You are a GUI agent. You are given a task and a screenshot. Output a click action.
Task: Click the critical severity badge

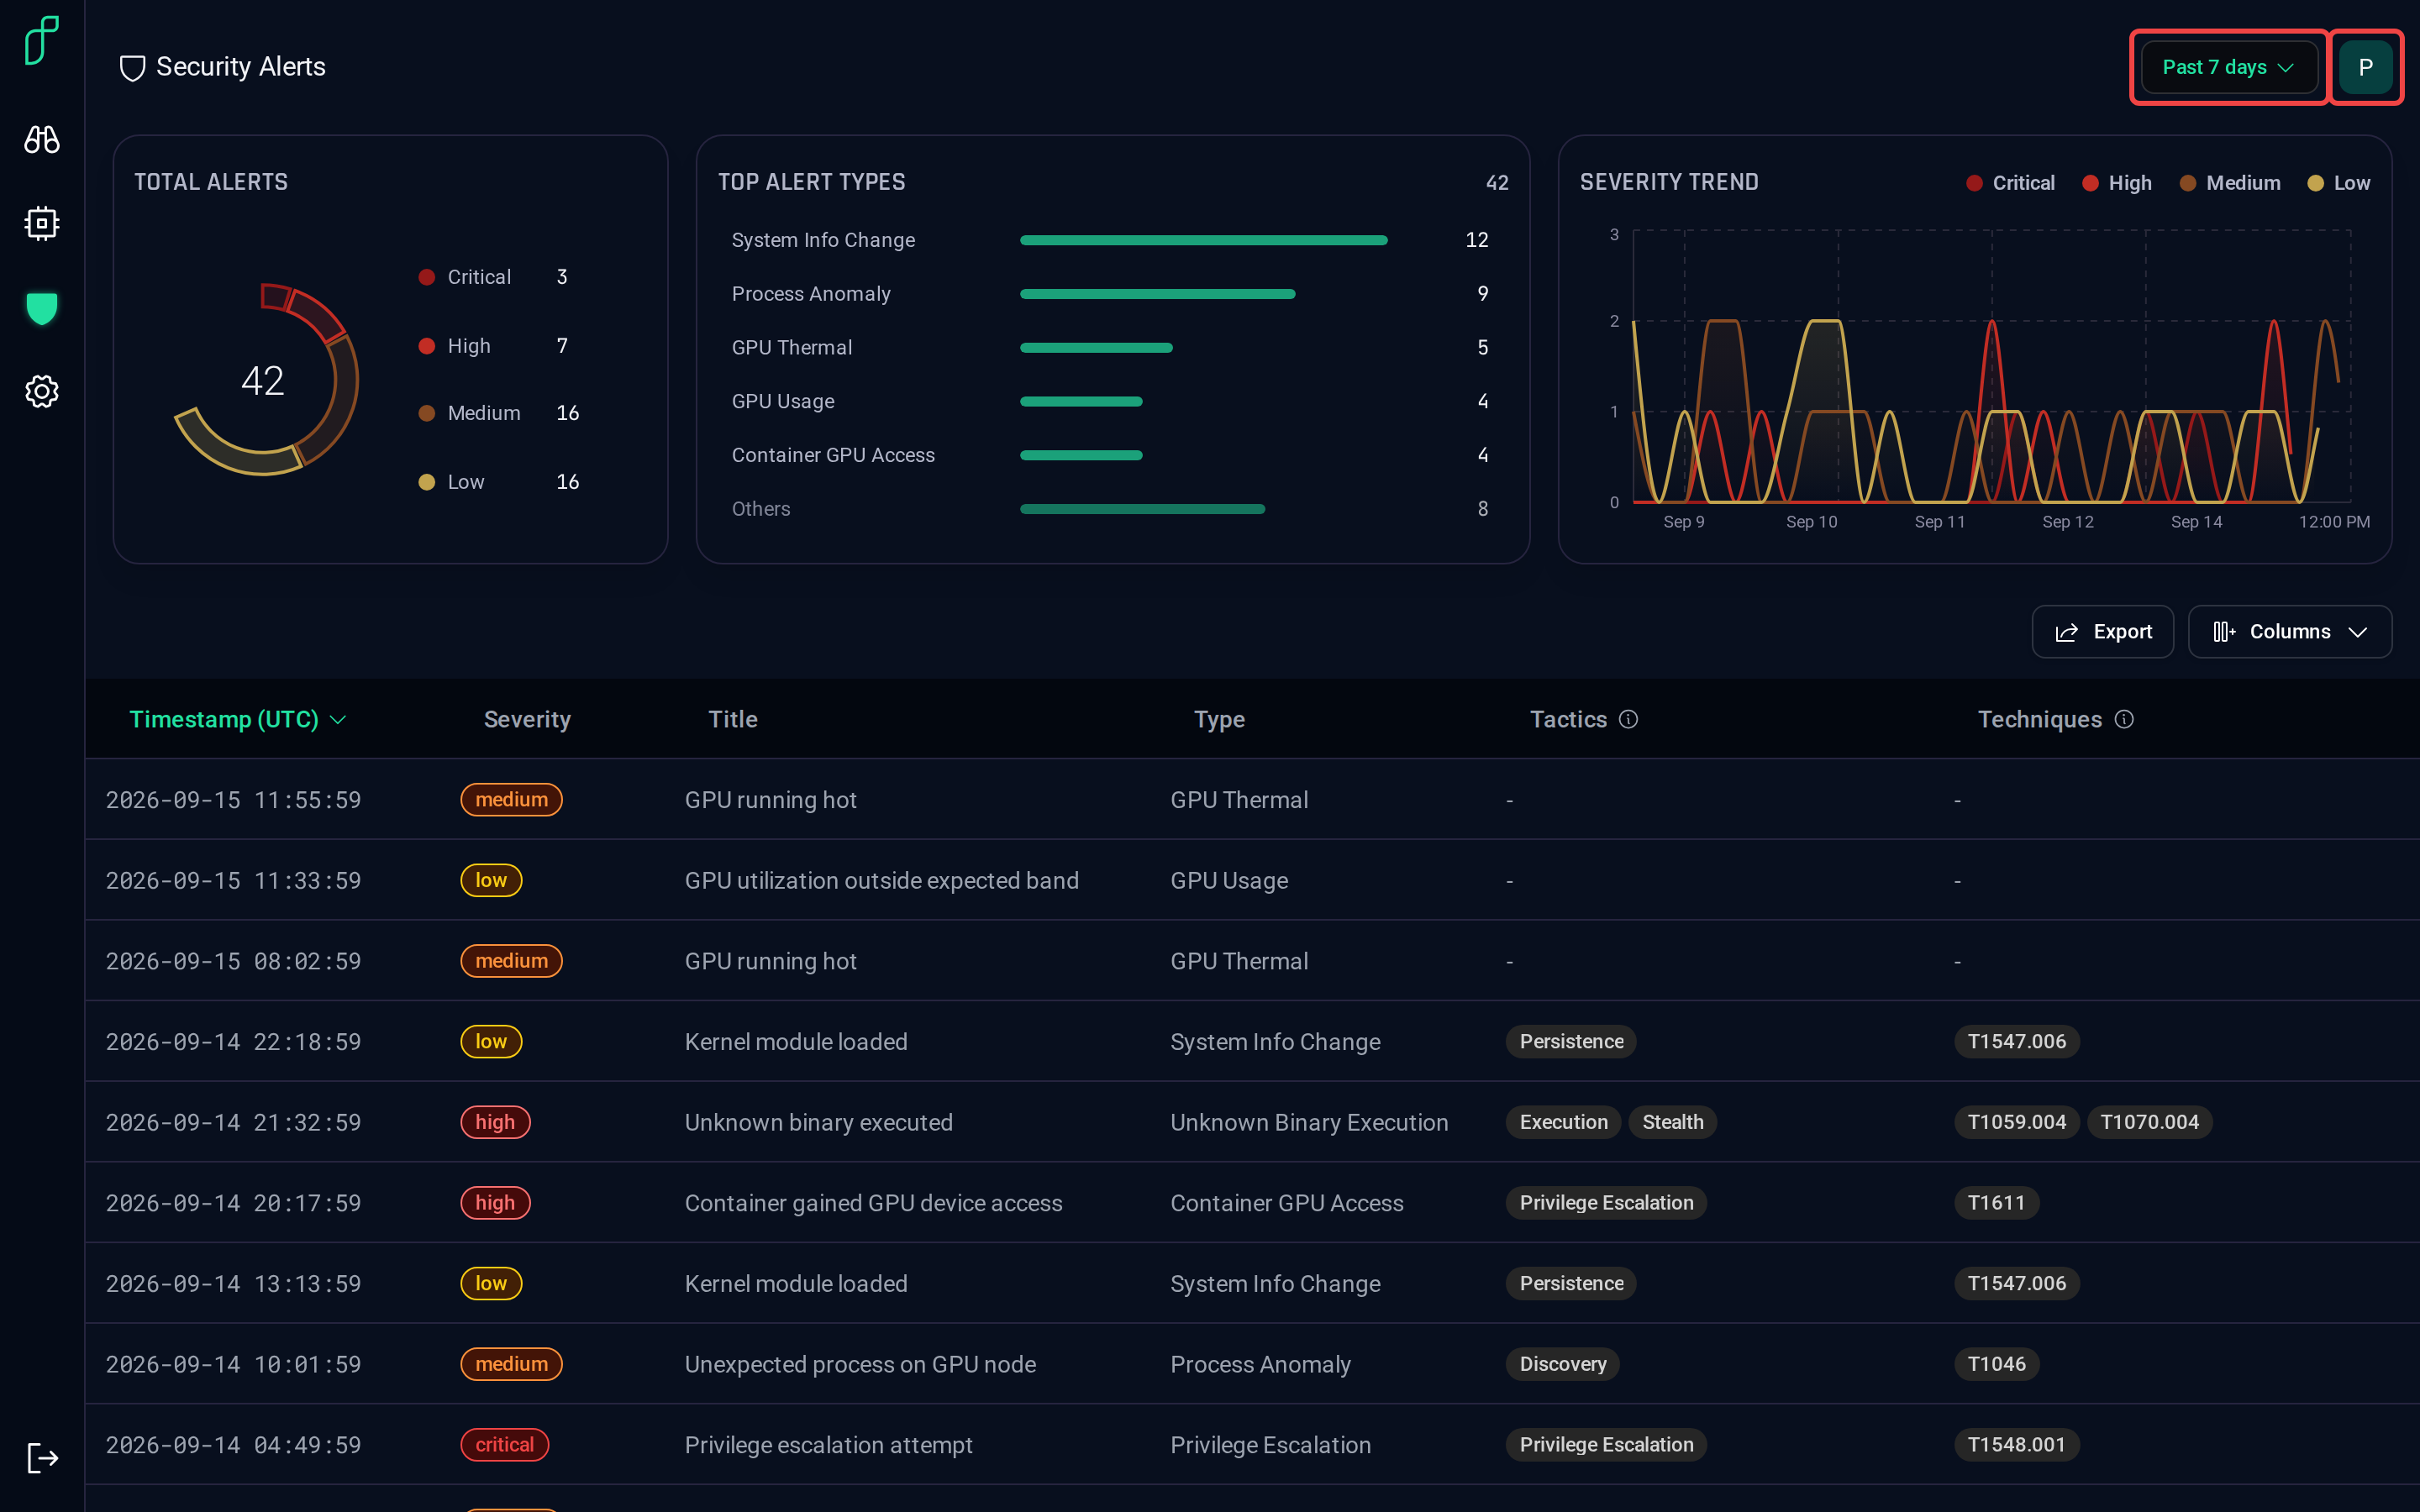coord(504,1445)
